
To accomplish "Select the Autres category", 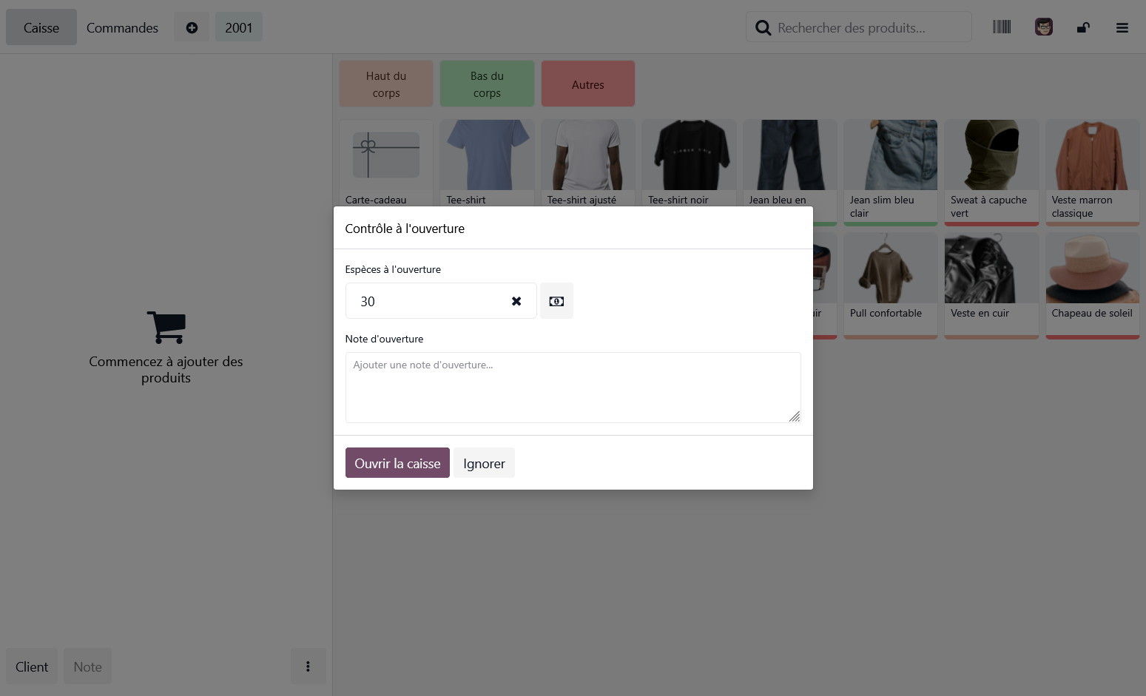I will tap(587, 83).
